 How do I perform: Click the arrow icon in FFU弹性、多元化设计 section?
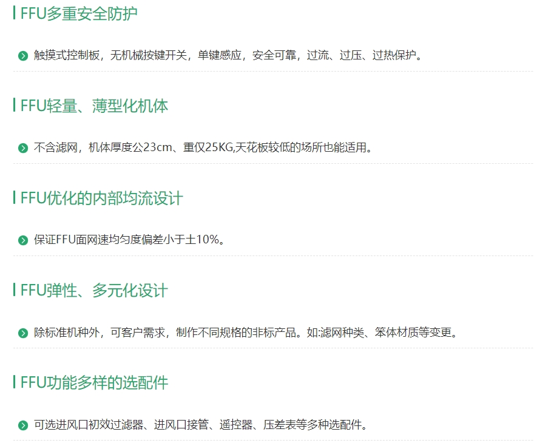pos(22,332)
